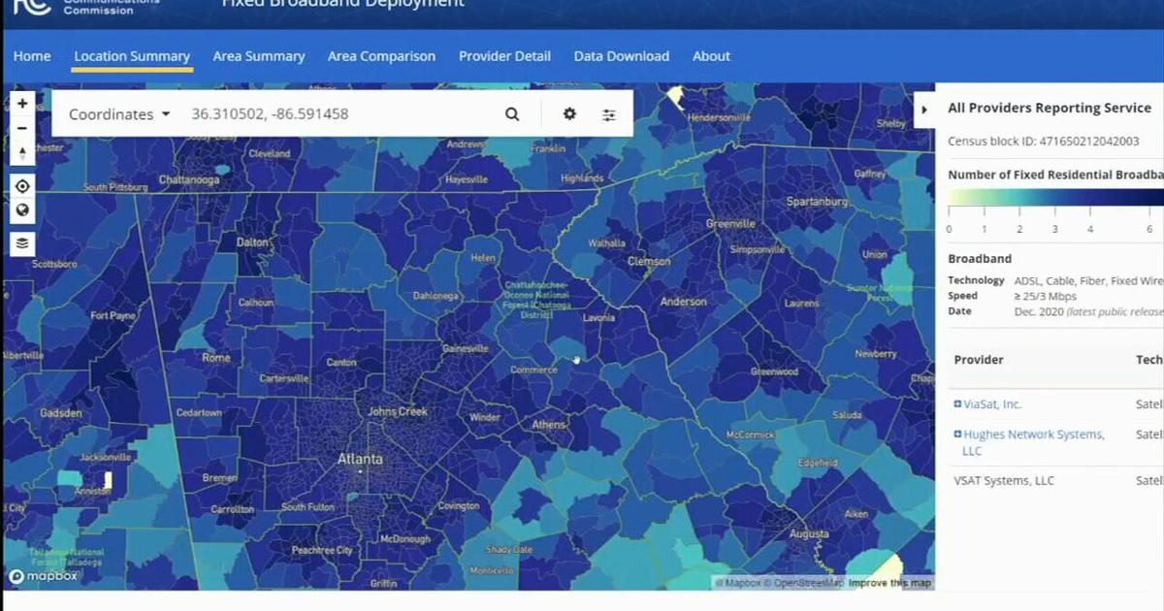The height and width of the screenshot is (611, 1164).
Task: Click the Rome label on the map
Action: tap(216, 357)
